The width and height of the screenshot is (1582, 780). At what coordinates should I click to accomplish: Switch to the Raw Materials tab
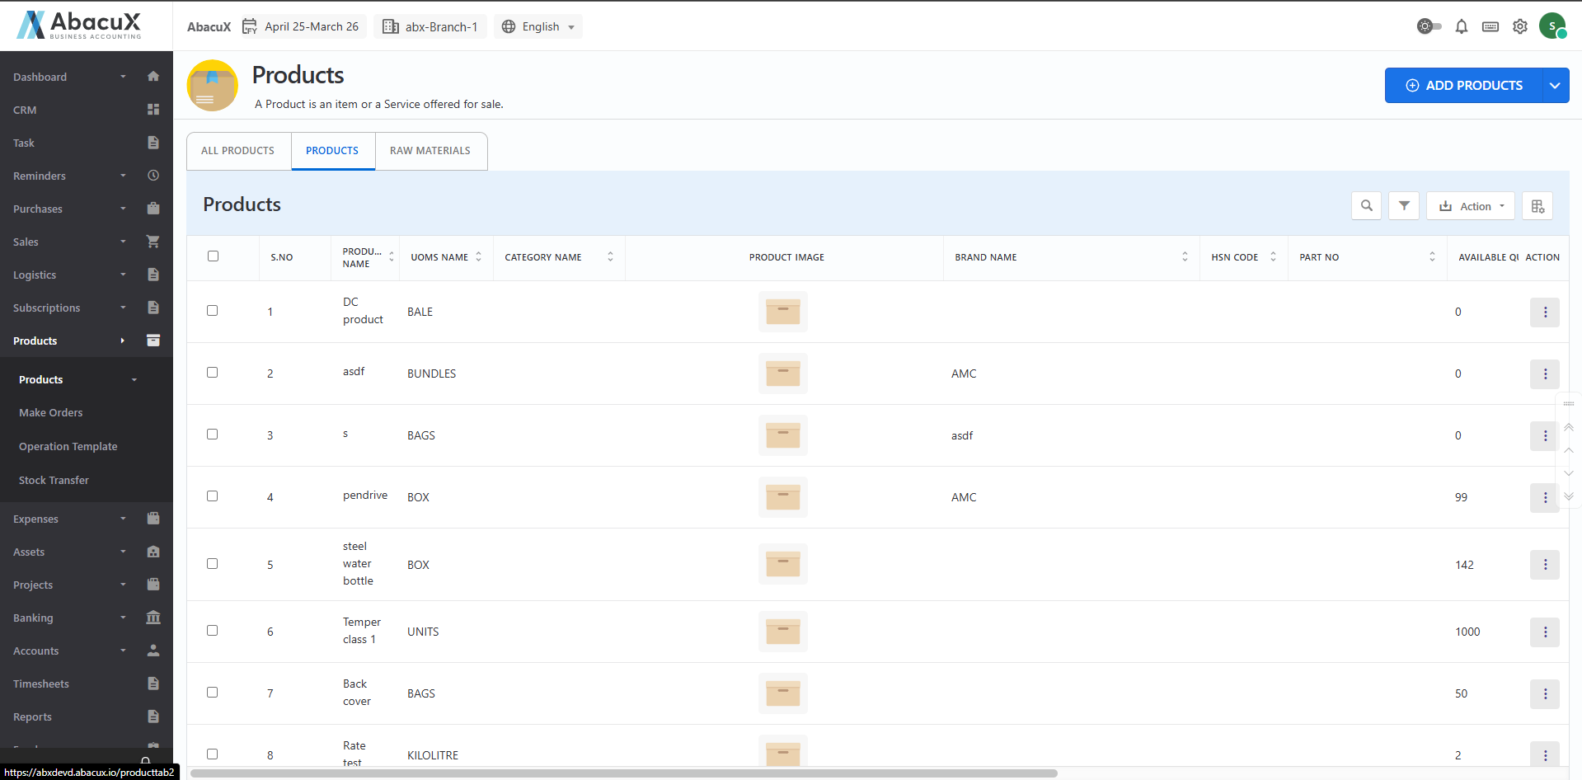tap(430, 151)
